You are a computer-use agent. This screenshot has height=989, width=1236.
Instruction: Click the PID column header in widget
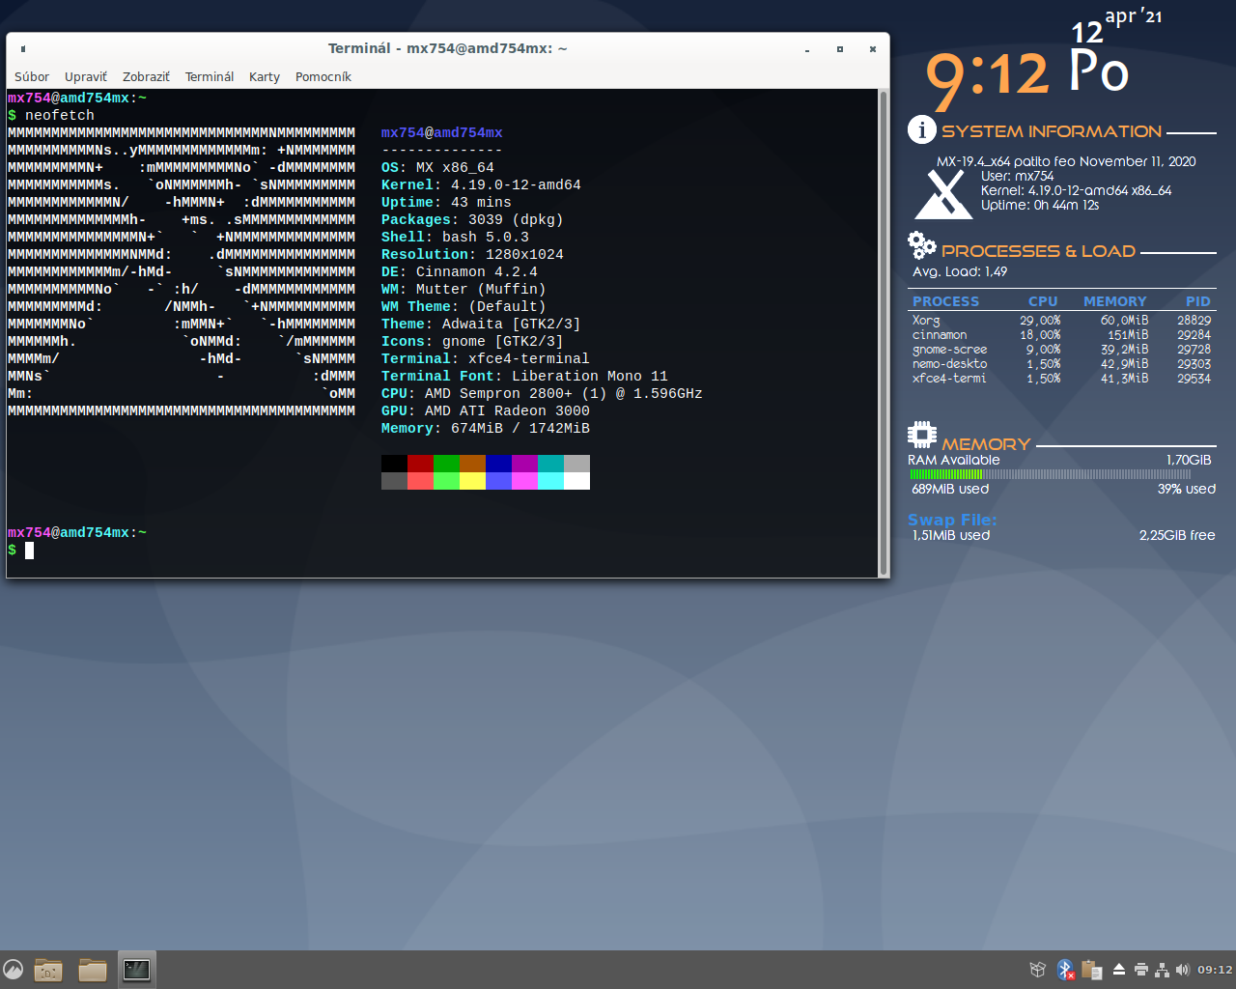pos(1198,301)
